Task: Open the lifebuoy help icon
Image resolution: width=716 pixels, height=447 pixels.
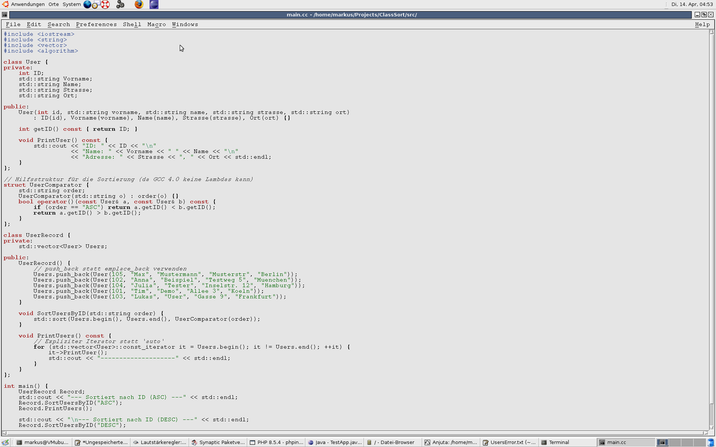Action: [x=106, y=4]
